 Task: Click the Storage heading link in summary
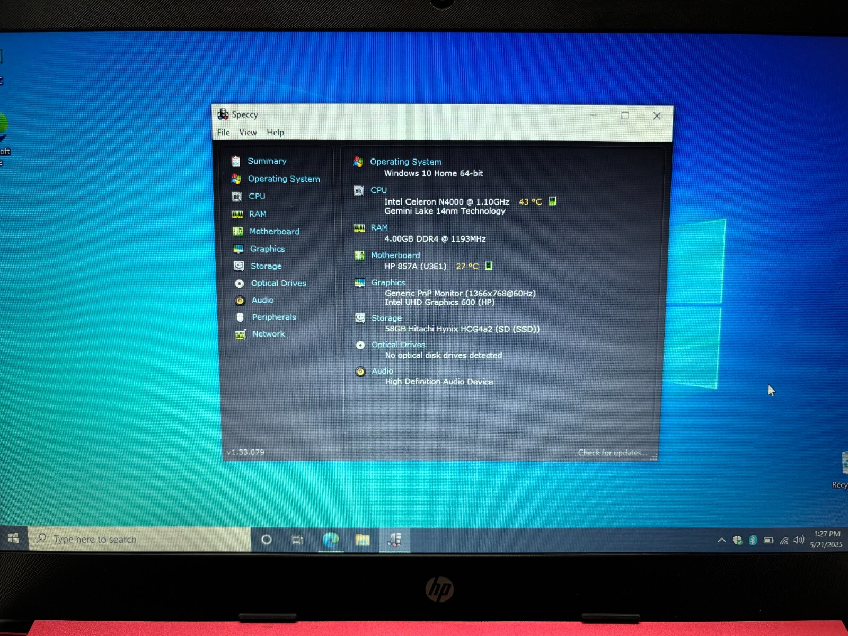click(x=386, y=318)
